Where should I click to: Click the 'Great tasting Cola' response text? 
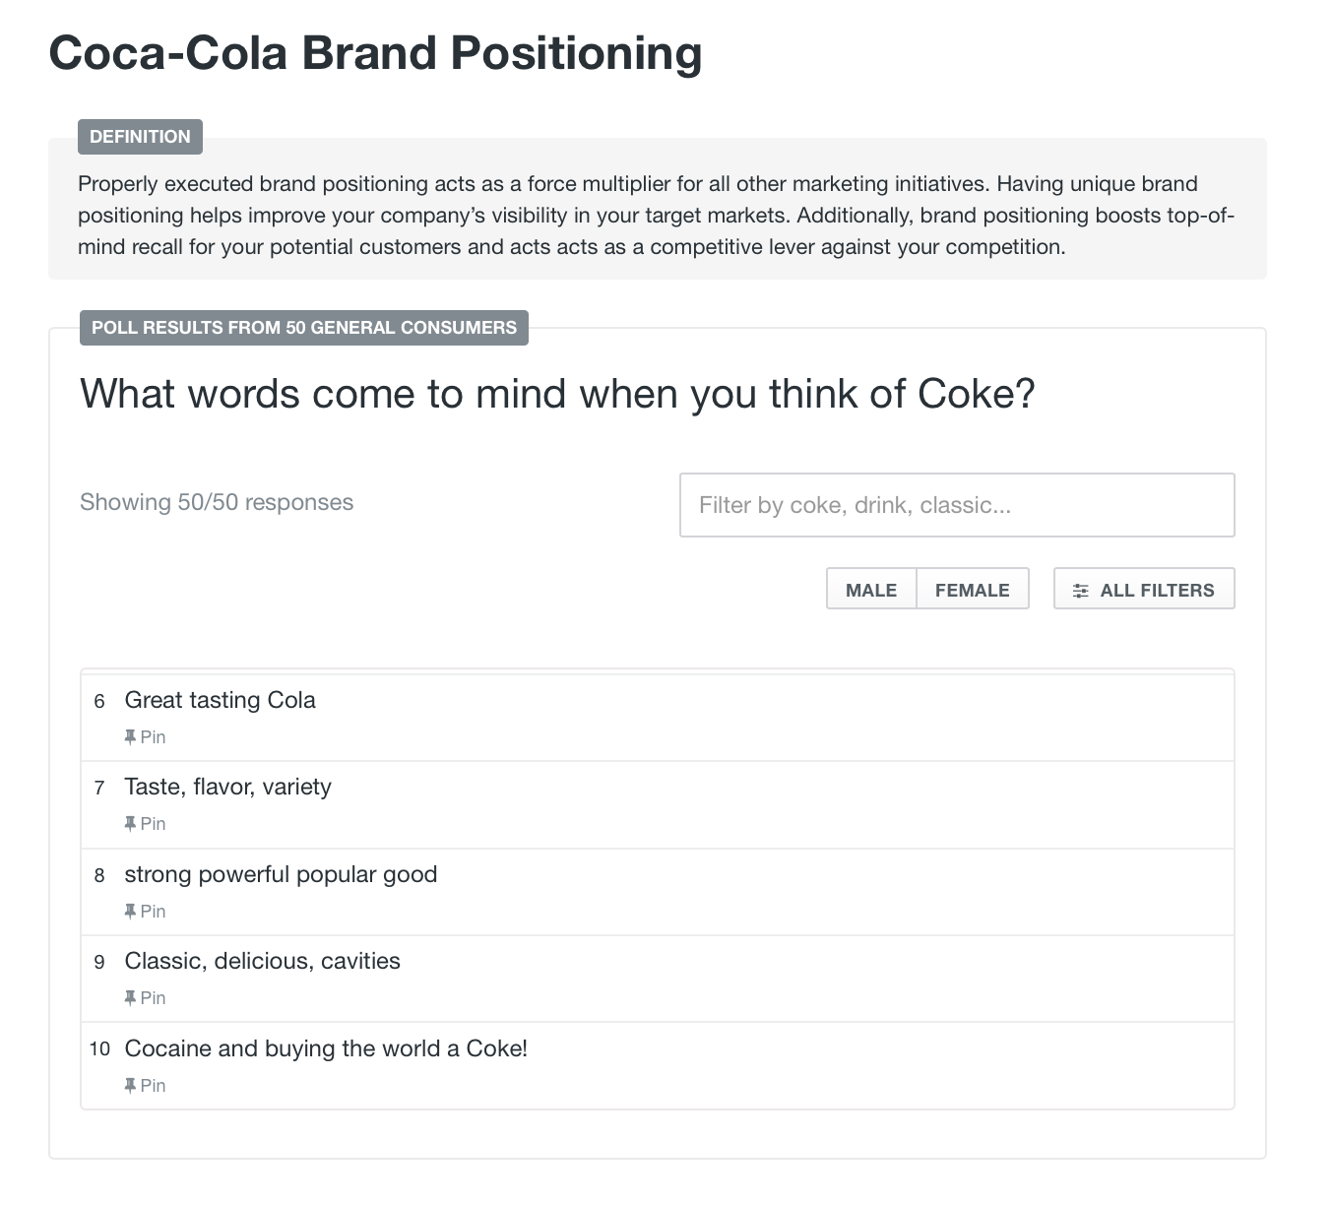(x=220, y=700)
